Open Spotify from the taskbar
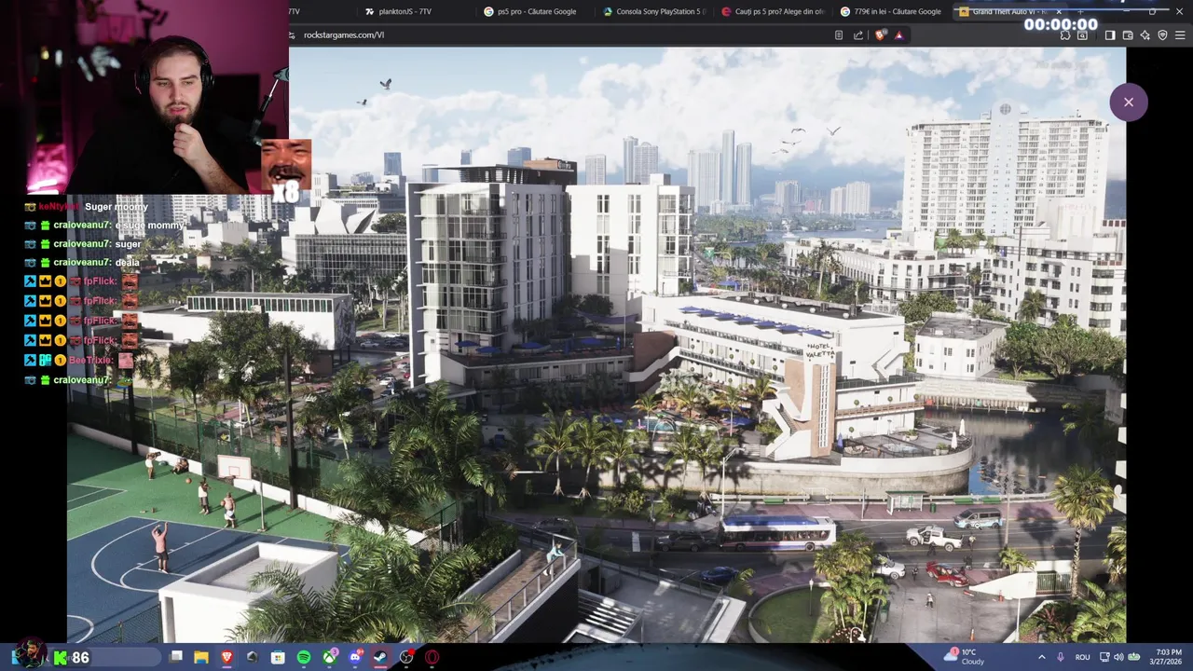The width and height of the screenshot is (1193, 671). (x=304, y=657)
